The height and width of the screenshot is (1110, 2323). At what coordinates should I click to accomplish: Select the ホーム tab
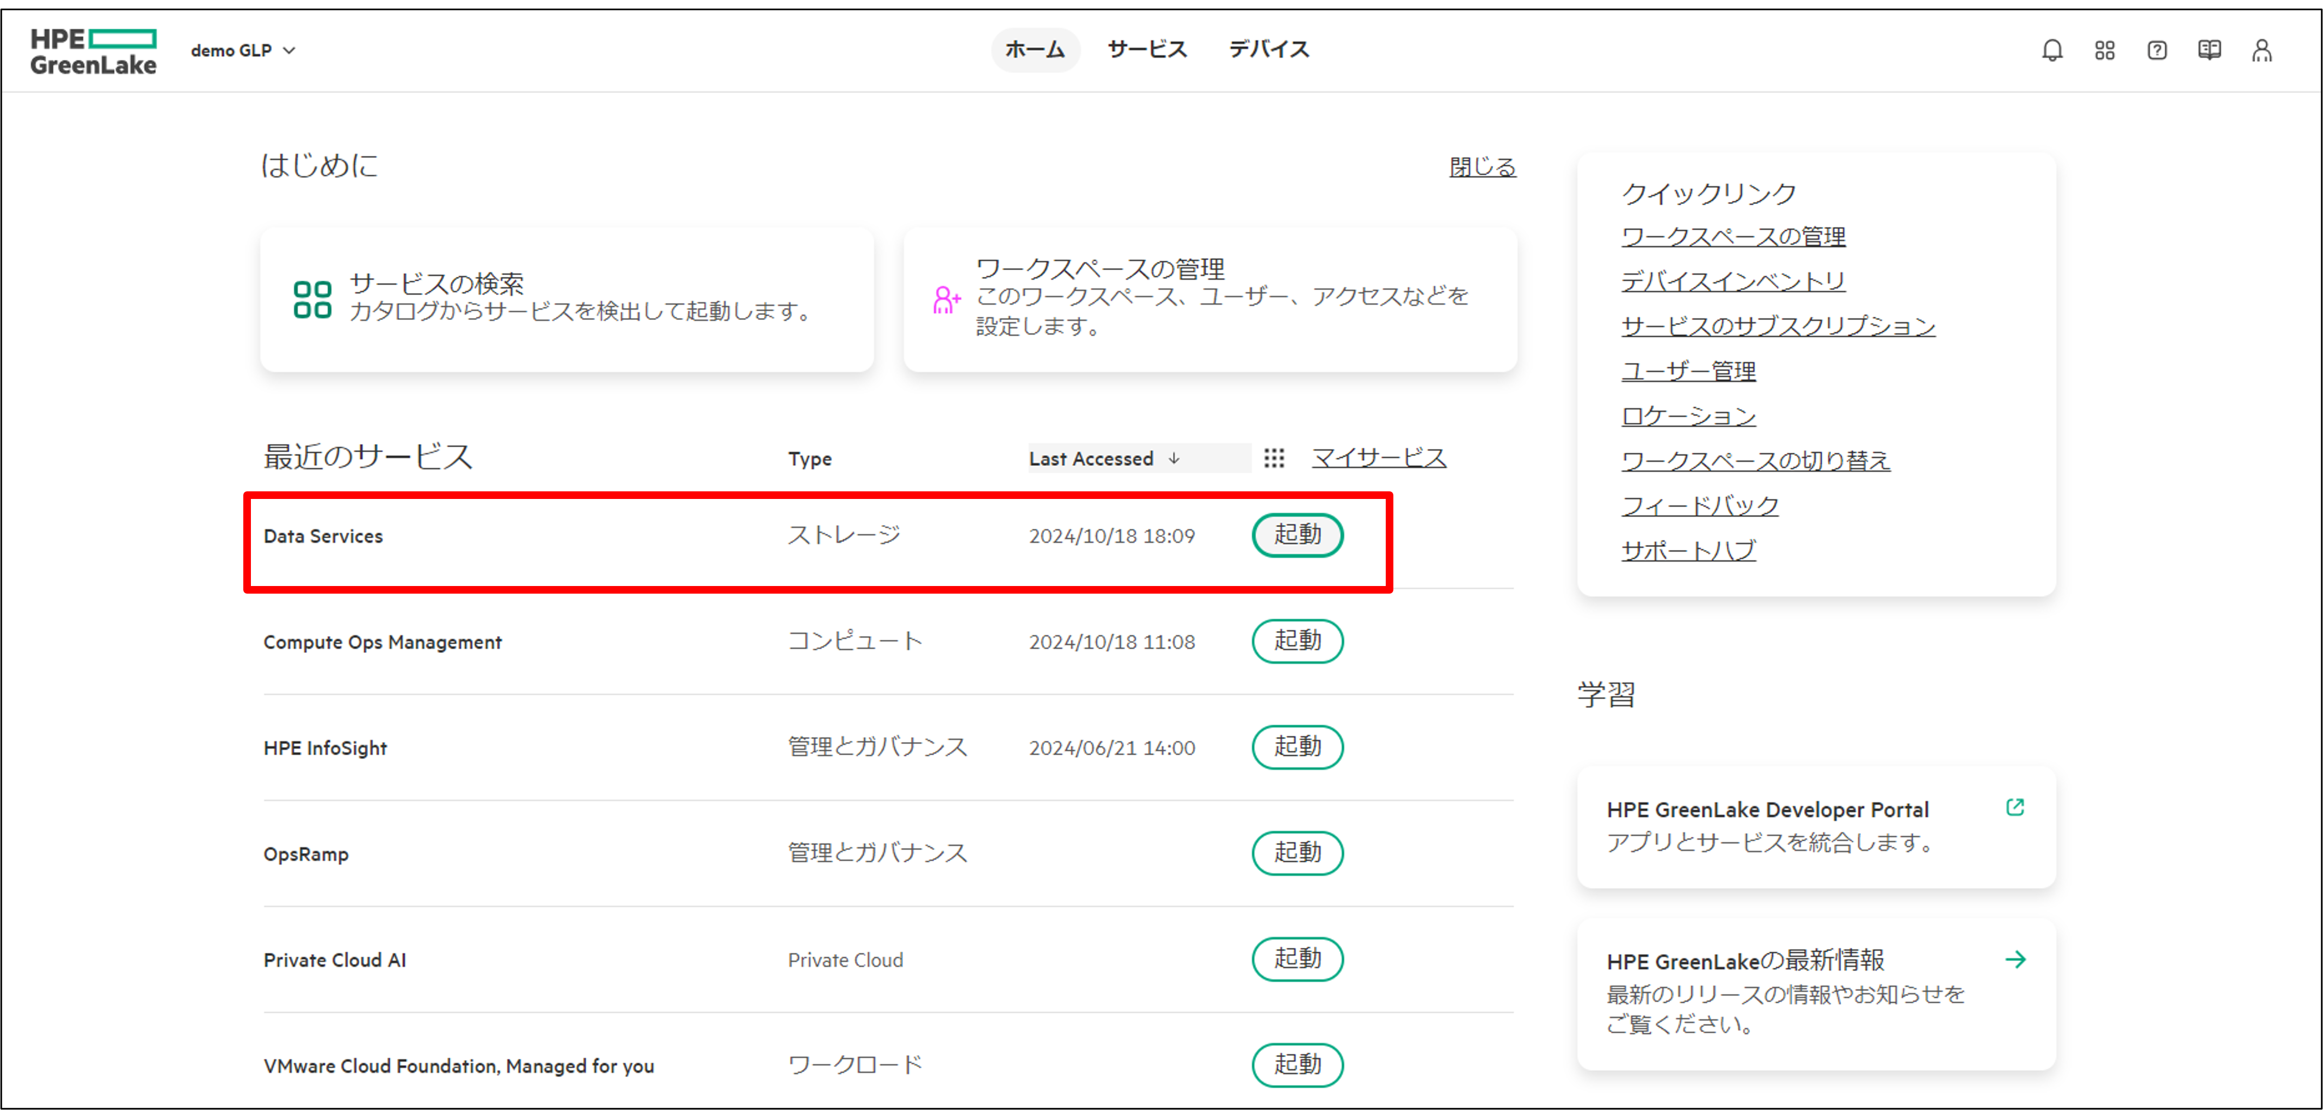(1034, 50)
